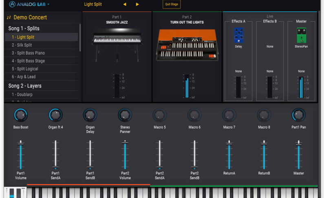Image resolution: width=324 pixels, height=198 pixels.
Task: Click the pitch bend wheel beside keyboard
Action: click(11, 193)
